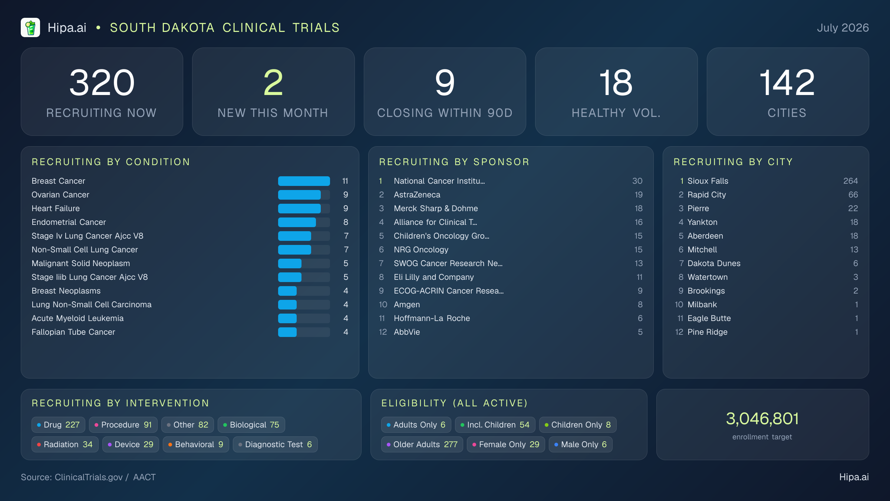Select the Other 82 chip
The width and height of the screenshot is (890, 501).
coord(188,425)
